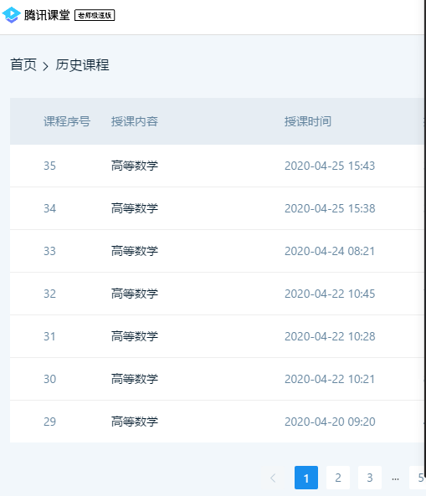
Task: Click the pagination ellipsis
Action: tap(395, 478)
